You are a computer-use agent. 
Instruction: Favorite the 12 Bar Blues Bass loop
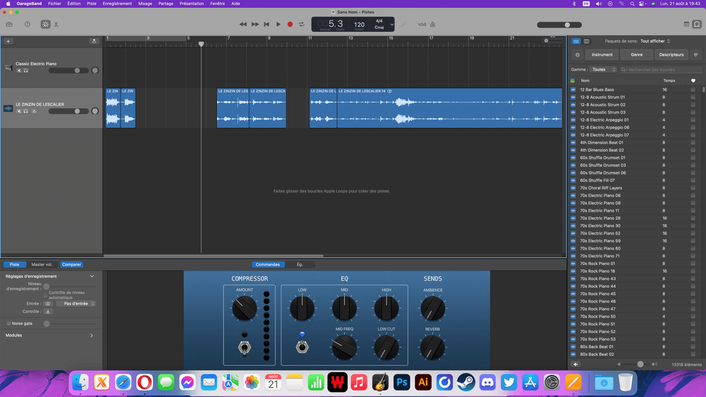click(693, 90)
